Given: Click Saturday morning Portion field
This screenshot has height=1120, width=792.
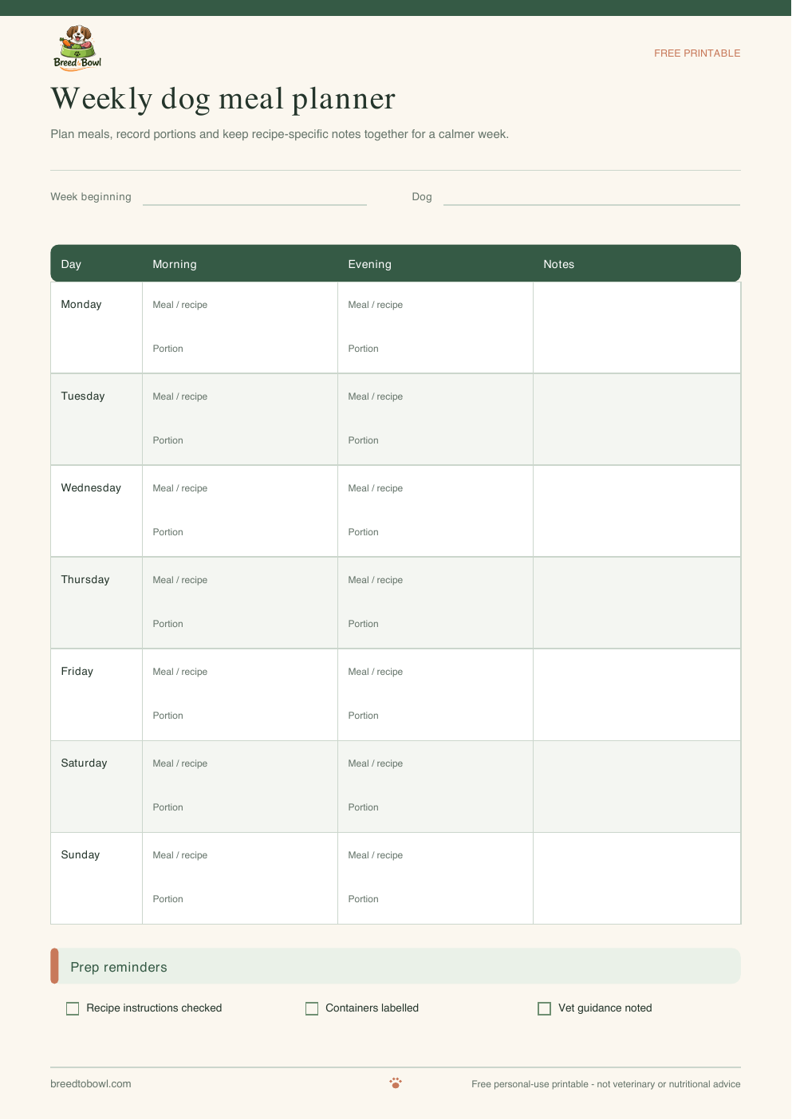Looking at the screenshot, I should pyautogui.click(x=167, y=807).
